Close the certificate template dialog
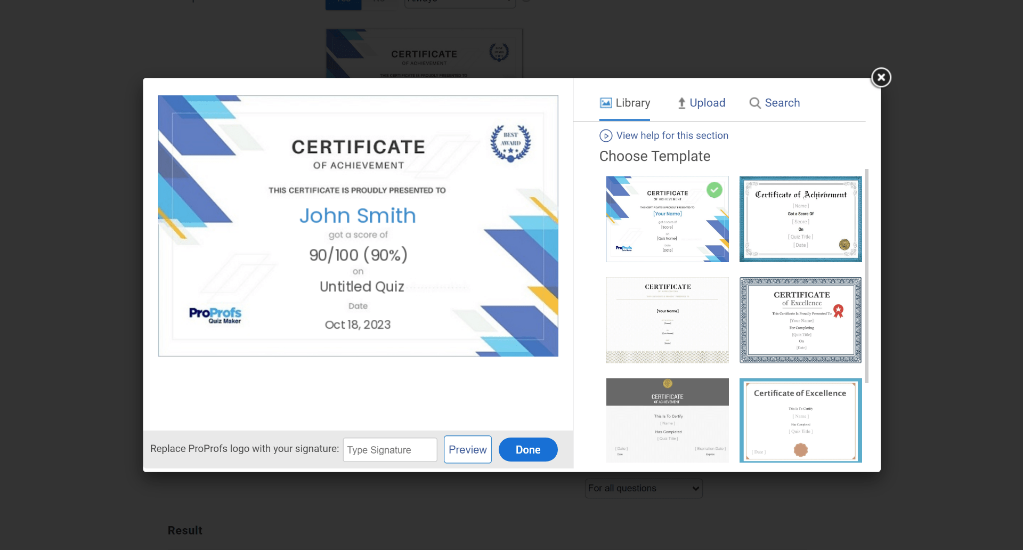The image size is (1023, 550). 881,78
